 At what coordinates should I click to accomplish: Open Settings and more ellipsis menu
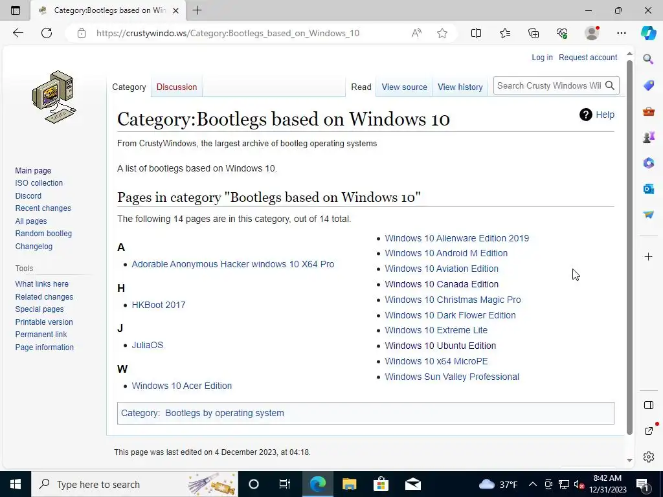coord(621,33)
